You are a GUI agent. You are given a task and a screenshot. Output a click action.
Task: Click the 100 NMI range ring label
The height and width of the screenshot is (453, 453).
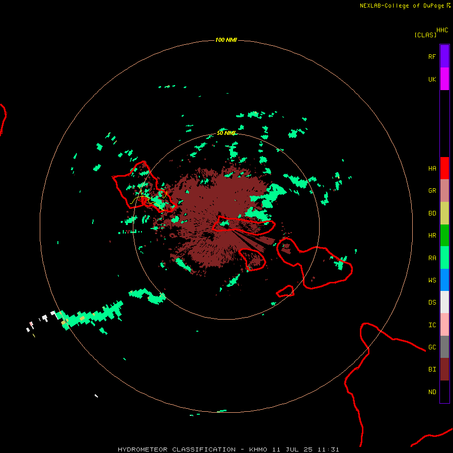(226, 40)
